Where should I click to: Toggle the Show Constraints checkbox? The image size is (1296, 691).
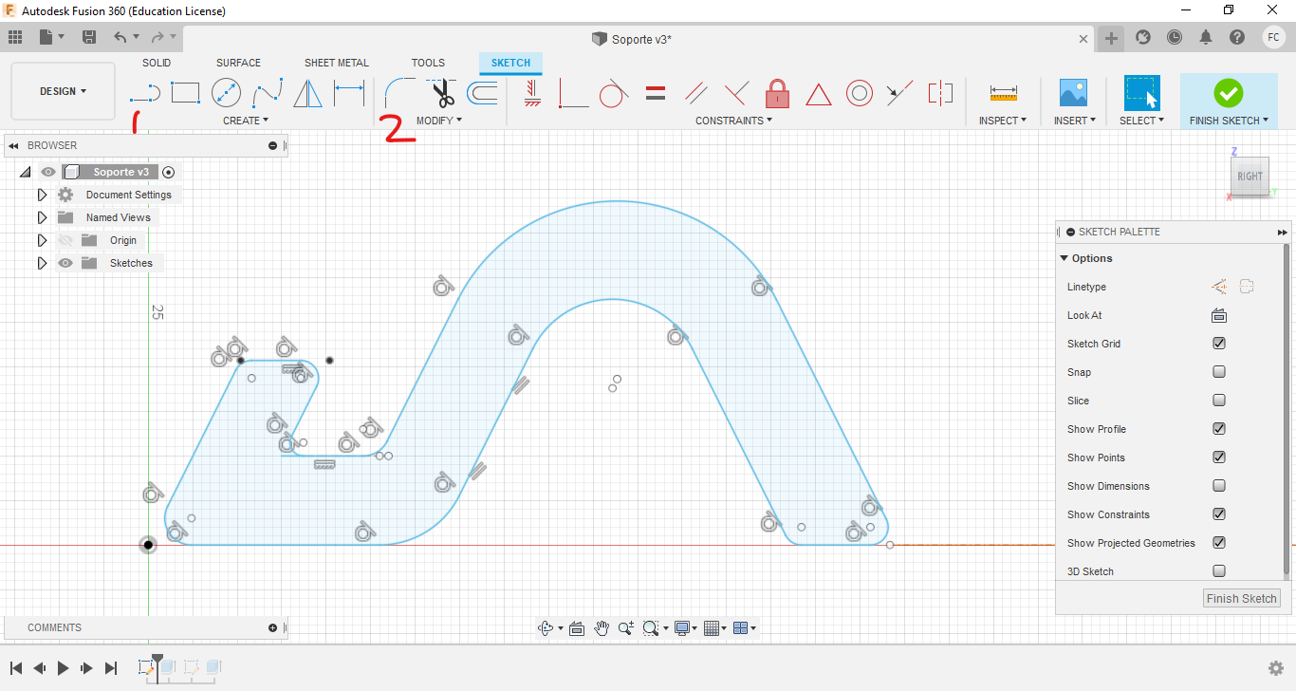1219,514
